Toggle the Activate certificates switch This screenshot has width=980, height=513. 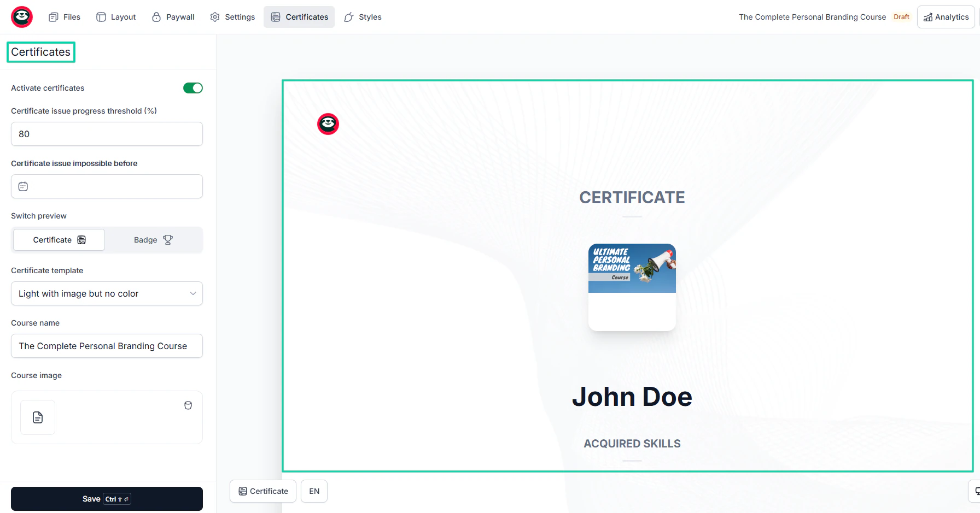click(193, 88)
